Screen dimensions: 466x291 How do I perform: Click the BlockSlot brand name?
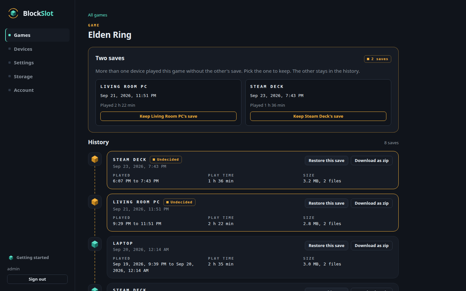[38, 13]
